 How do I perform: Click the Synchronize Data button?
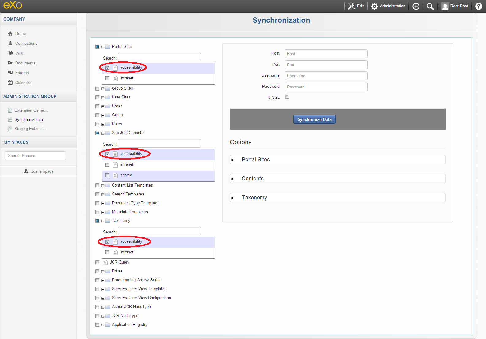(315, 119)
